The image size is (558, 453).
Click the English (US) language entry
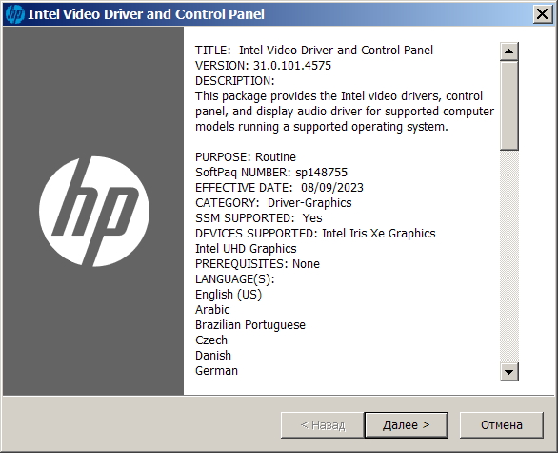pos(229,295)
